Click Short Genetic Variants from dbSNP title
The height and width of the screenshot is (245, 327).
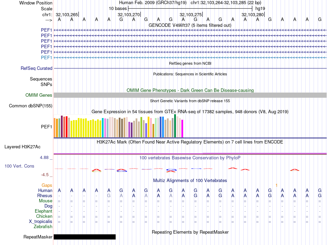click(190, 101)
